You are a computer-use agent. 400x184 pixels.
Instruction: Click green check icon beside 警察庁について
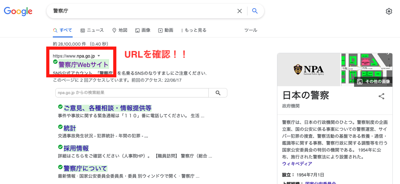coord(60,167)
